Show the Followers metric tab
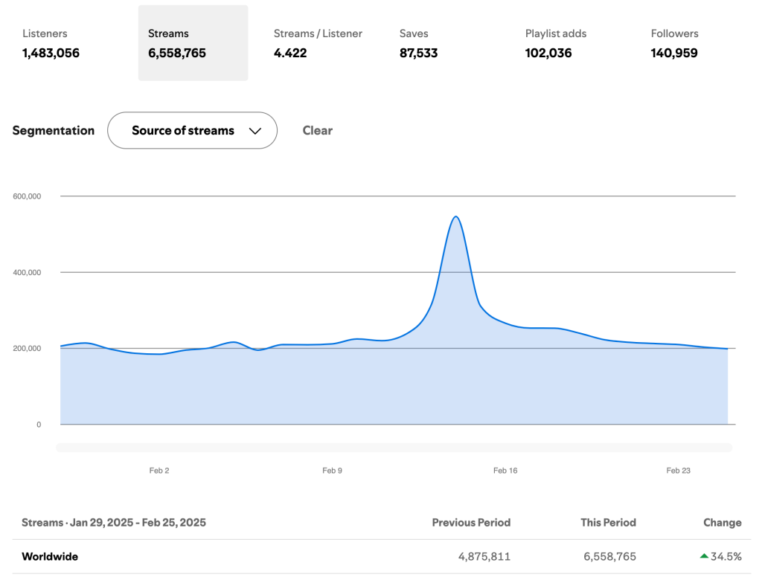 [696, 42]
